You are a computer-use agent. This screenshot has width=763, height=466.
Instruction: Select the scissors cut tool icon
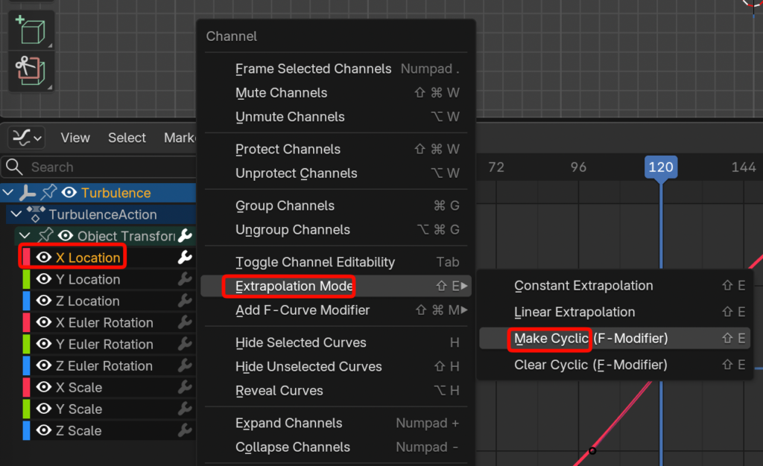29,69
